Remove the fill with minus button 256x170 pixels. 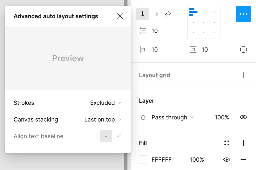click(x=243, y=160)
